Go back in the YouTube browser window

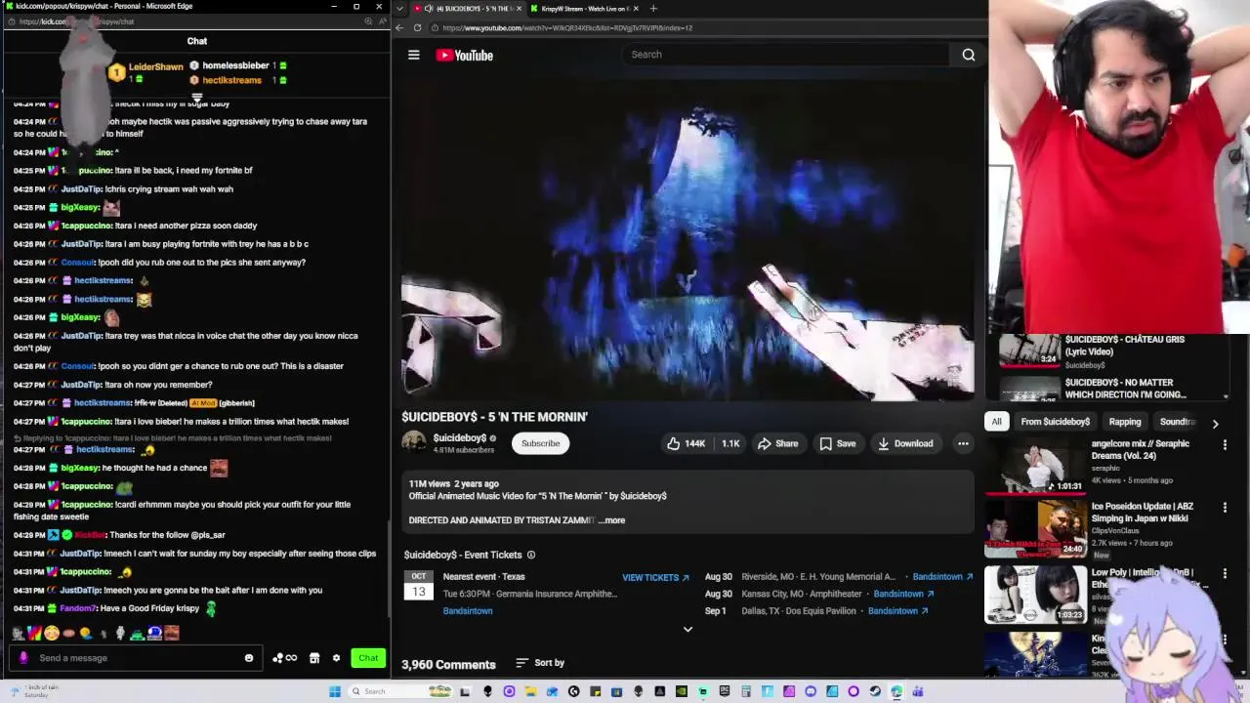(399, 27)
